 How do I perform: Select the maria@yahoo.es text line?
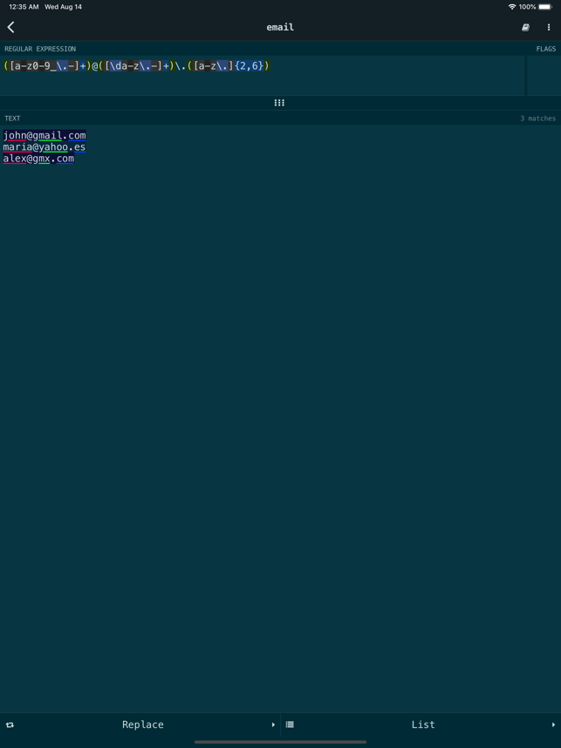44,147
